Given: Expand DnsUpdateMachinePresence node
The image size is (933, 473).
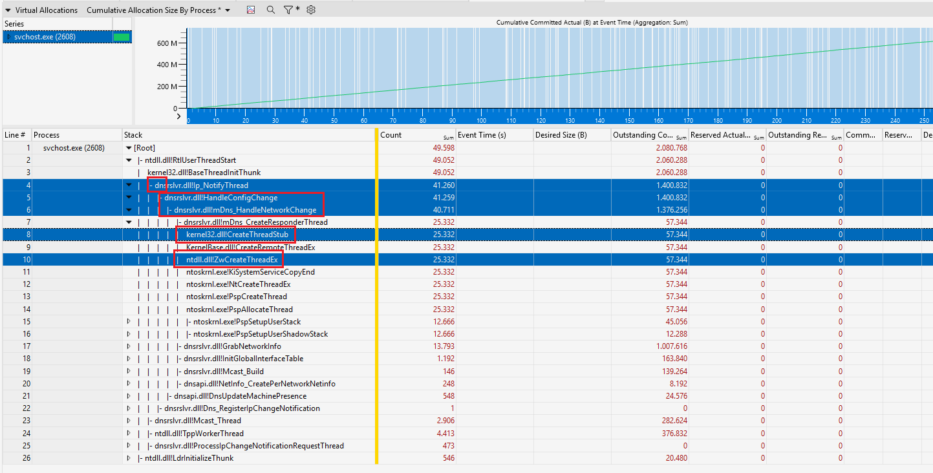Looking at the screenshot, I should click(x=129, y=396).
